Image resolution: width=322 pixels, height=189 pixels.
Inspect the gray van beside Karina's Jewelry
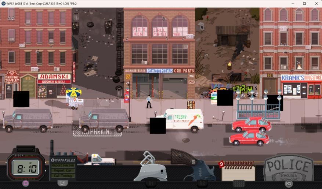tap(28, 121)
